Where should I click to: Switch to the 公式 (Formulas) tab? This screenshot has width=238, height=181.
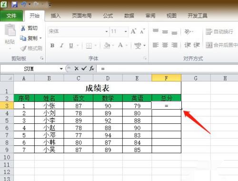(x=108, y=16)
